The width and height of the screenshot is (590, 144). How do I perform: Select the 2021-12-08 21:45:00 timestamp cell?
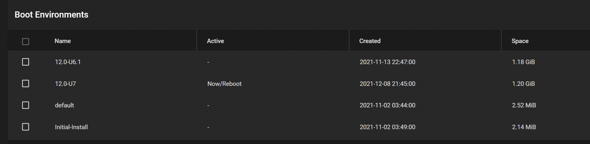[x=387, y=84]
